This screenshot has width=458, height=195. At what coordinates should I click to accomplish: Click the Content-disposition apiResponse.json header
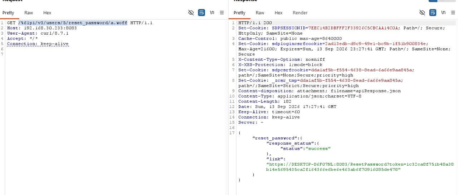[x=320, y=91]
